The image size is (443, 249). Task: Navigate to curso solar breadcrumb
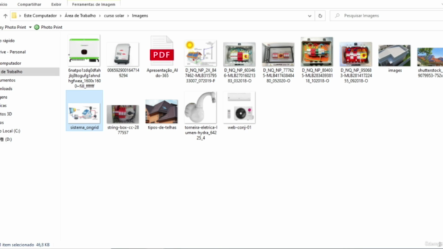114,16
